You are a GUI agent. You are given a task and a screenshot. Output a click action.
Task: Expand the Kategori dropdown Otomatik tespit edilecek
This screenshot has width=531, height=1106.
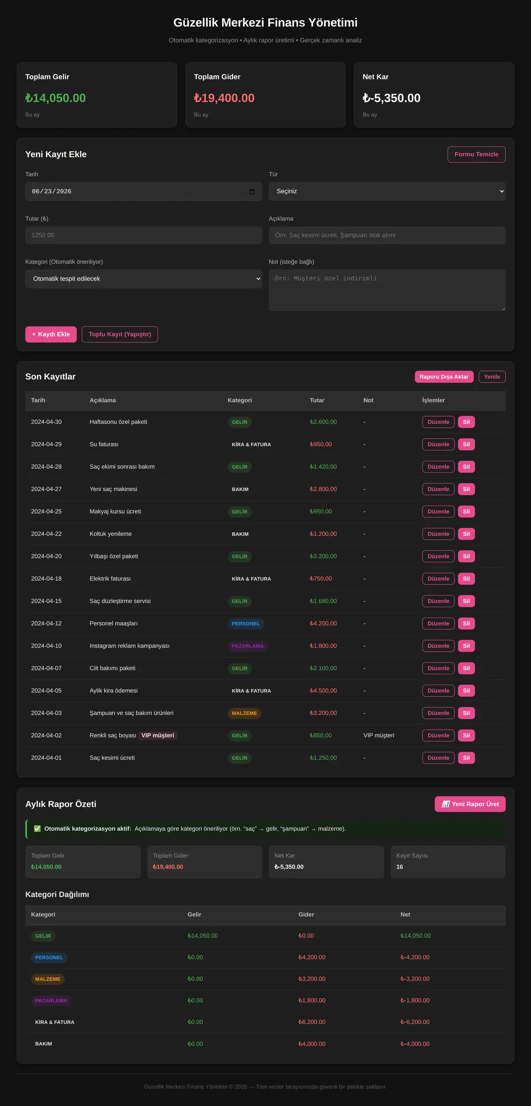143,279
